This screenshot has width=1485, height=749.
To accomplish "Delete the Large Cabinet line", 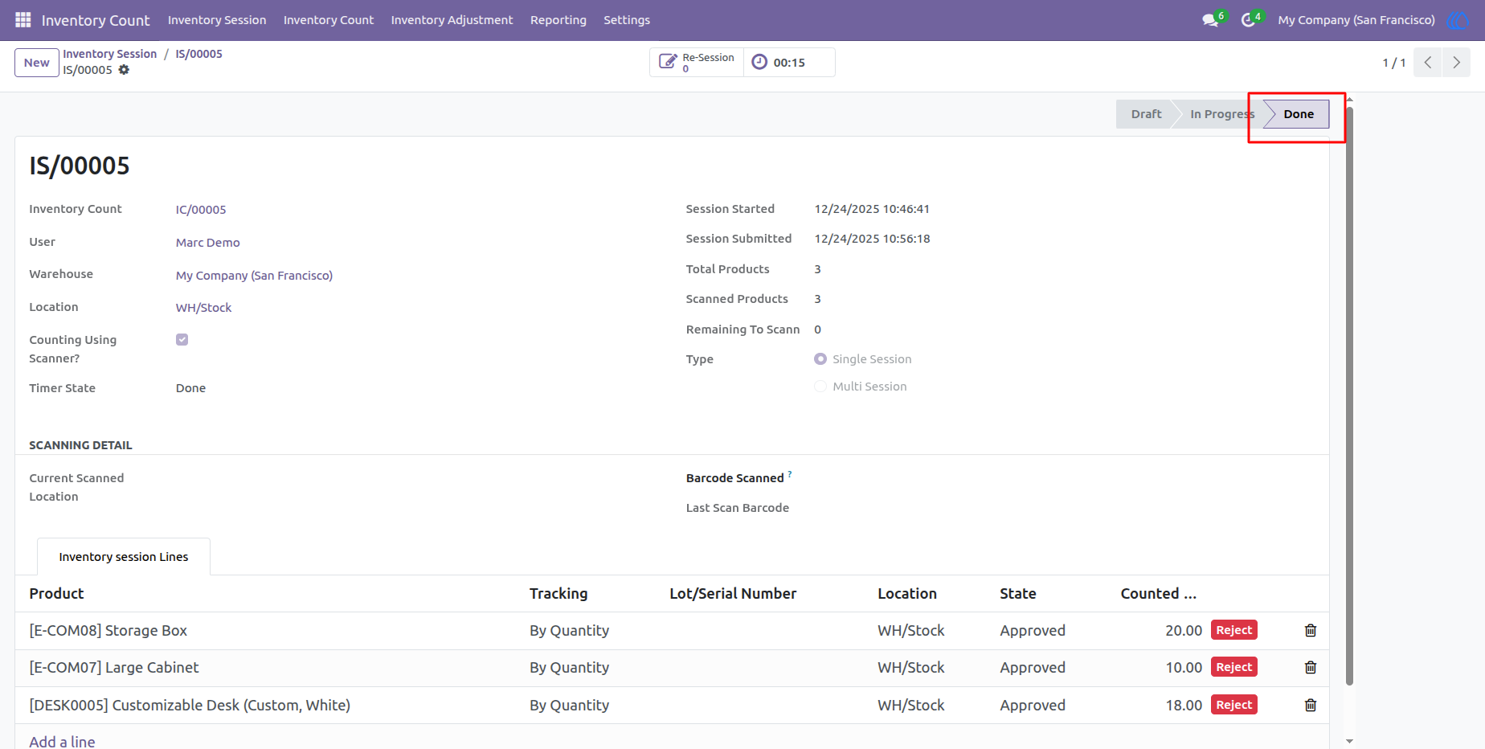I will point(1311,667).
